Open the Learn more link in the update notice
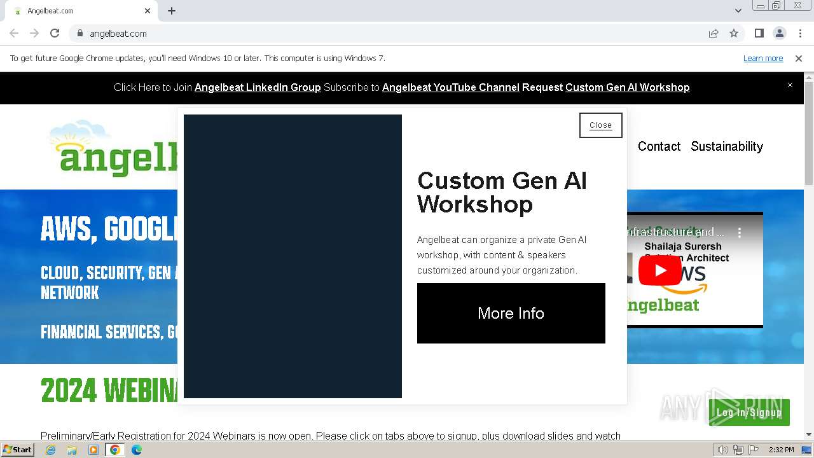 763,59
